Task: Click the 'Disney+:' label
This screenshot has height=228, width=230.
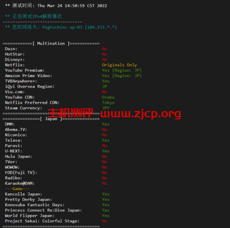Action: [15, 60]
